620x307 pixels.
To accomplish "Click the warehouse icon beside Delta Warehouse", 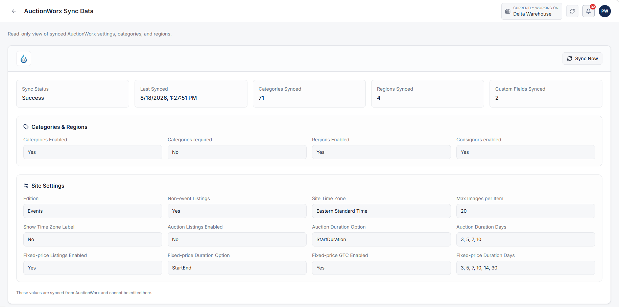I will pos(508,11).
